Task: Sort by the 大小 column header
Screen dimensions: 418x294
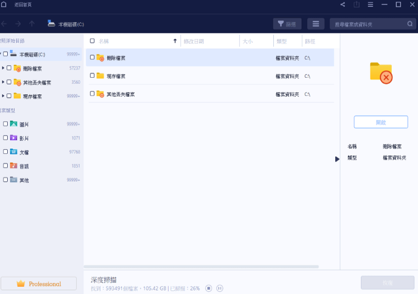Action: coord(248,41)
